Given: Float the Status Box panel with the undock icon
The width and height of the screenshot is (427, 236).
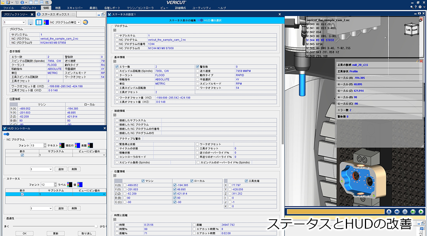Looking at the screenshot, I should pos(103,14).
